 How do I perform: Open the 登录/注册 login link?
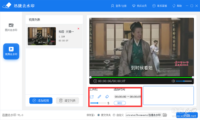point(119,6)
